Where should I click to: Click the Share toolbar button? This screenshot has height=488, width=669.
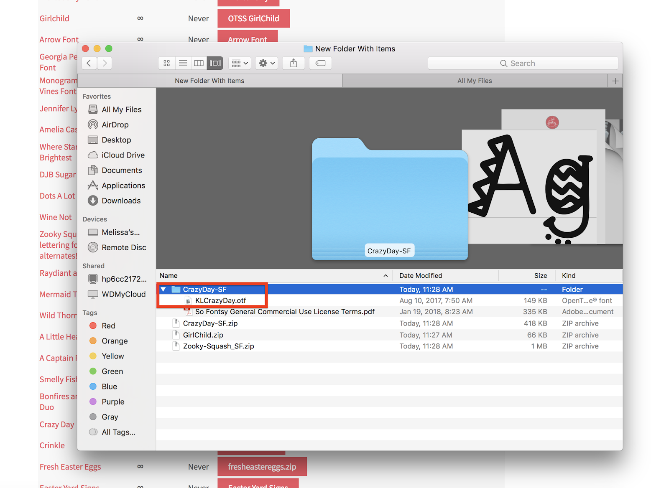click(294, 63)
